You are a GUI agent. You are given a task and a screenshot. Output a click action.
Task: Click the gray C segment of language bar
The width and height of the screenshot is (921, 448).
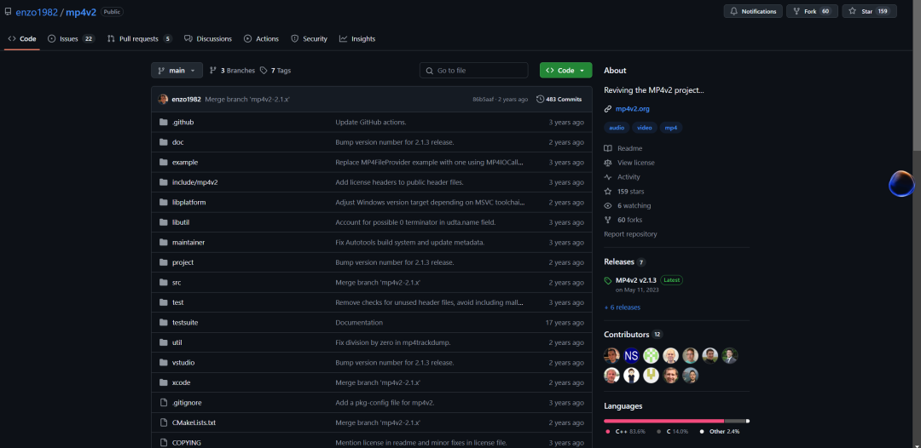735,421
